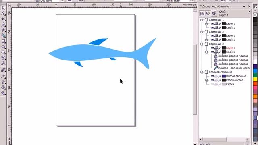Toggle eye visibility of Направляющие layer
Screen dimensions: 258x145
coord(212,76)
